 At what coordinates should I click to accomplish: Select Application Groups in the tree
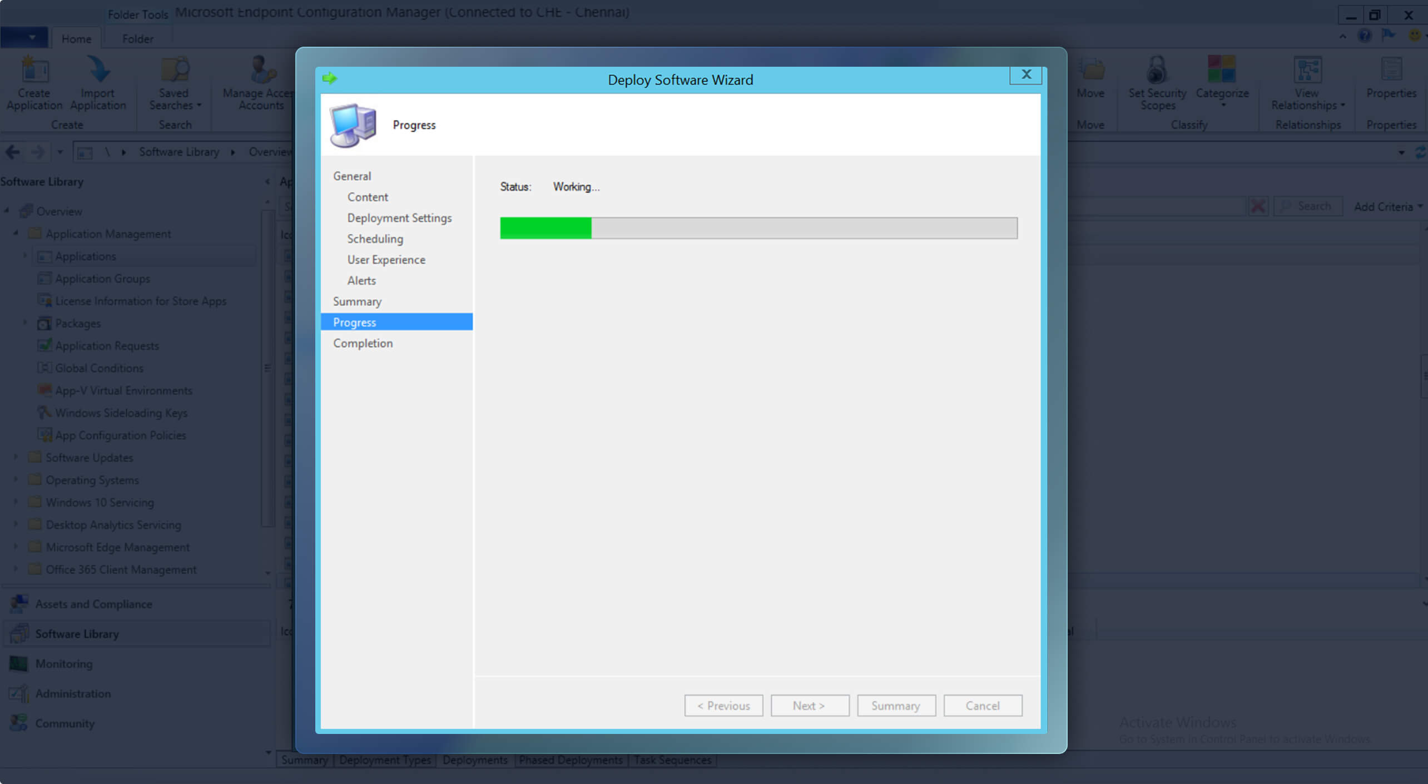coord(102,278)
